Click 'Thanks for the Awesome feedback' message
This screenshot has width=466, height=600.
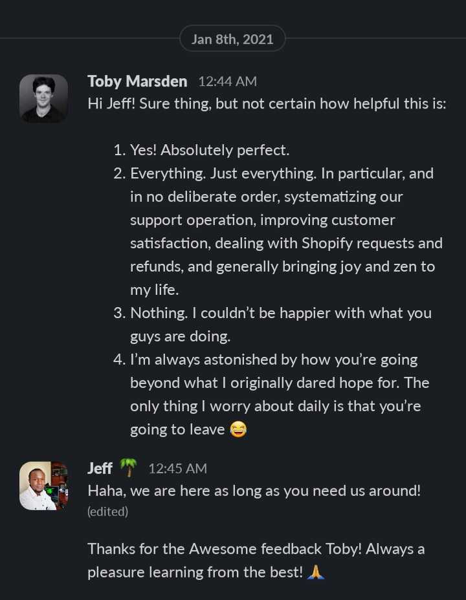(x=256, y=549)
